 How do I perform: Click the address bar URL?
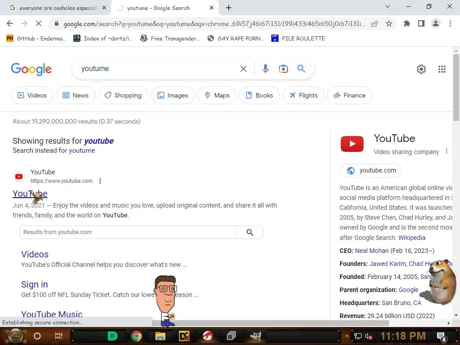point(214,24)
